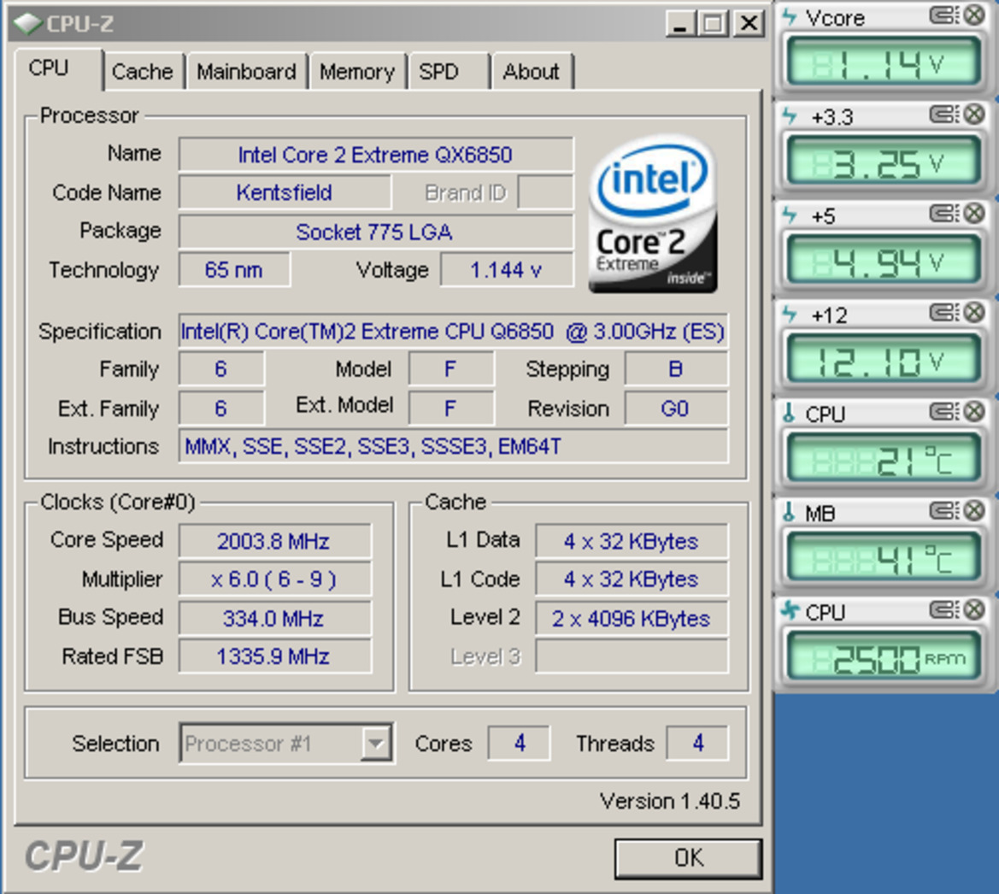This screenshot has height=894, width=999.
Task: Click the L1 Data cache value
Action: pyautogui.click(x=632, y=541)
